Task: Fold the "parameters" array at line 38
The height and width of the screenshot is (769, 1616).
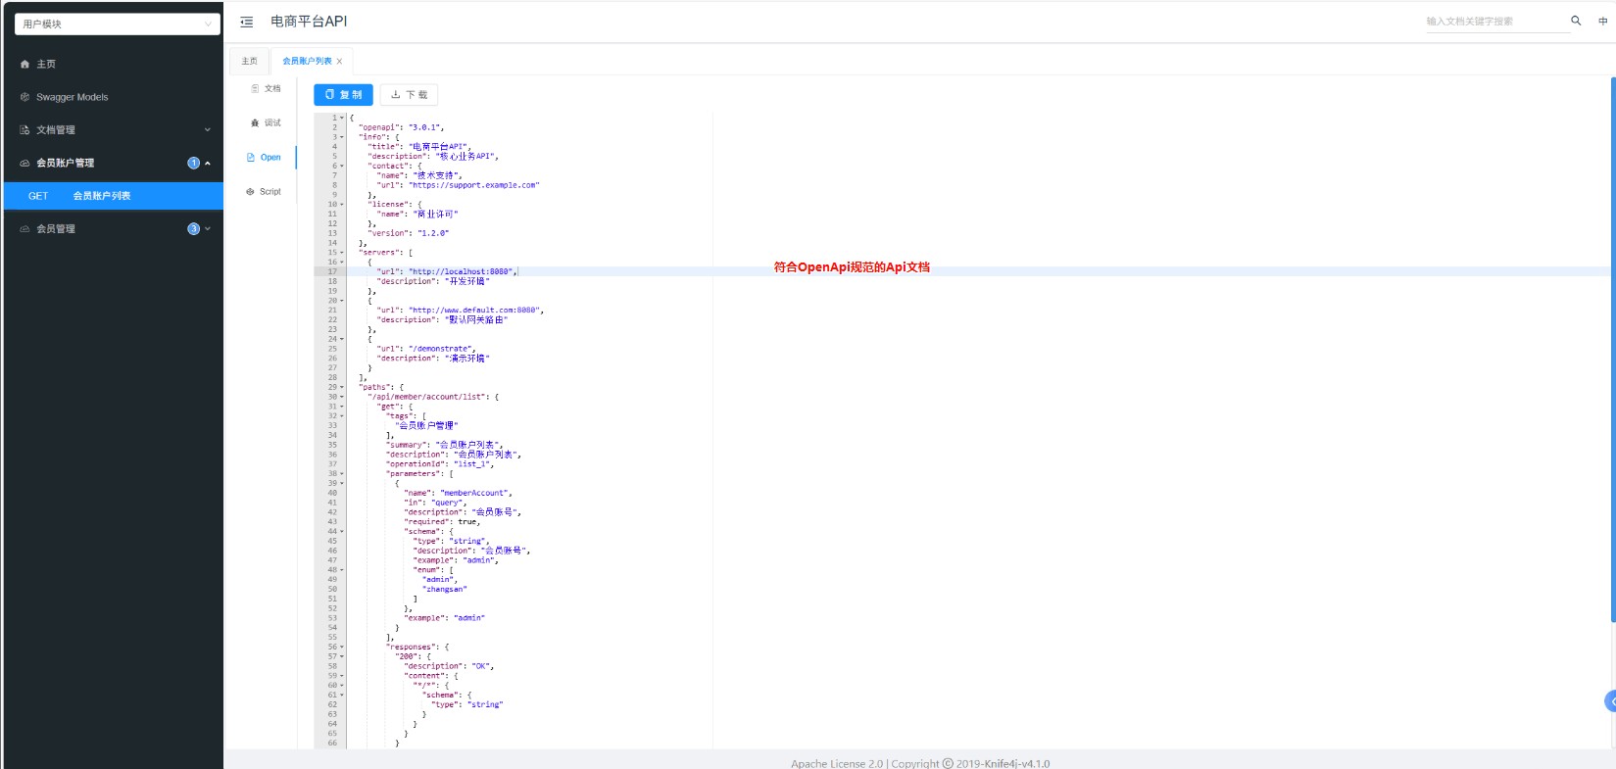Action: pyautogui.click(x=342, y=473)
